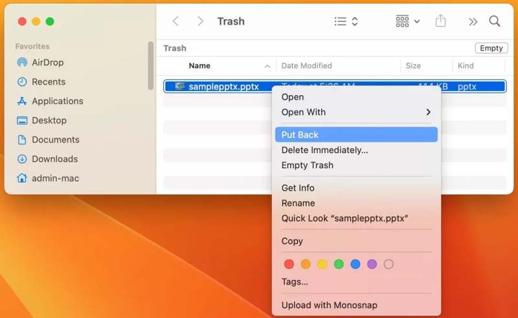The width and height of the screenshot is (518, 318).
Task: Close the Finder window red button
Action: click(22, 21)
